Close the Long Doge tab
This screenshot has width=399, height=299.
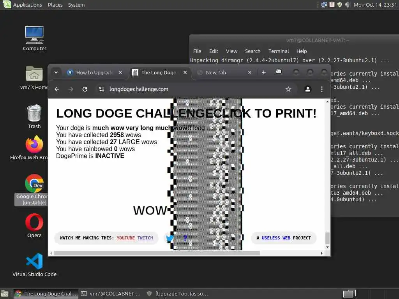click(185, 72)
